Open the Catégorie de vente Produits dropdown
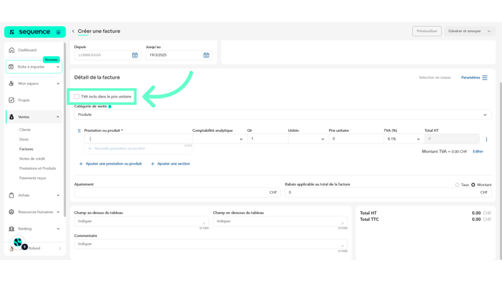The height and width of the screenshot is (282, 502). [282, 115]
